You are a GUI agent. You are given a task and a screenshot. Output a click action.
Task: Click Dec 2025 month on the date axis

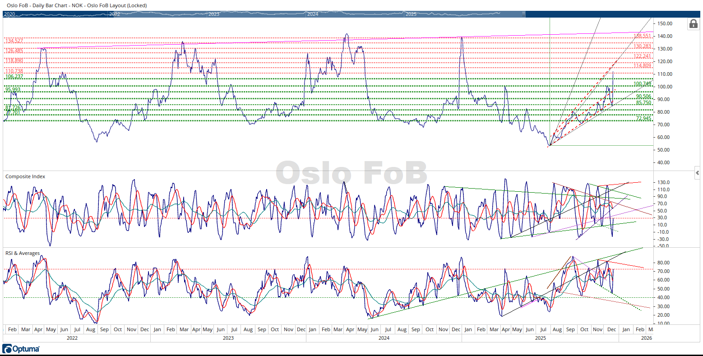coord(611,329)
